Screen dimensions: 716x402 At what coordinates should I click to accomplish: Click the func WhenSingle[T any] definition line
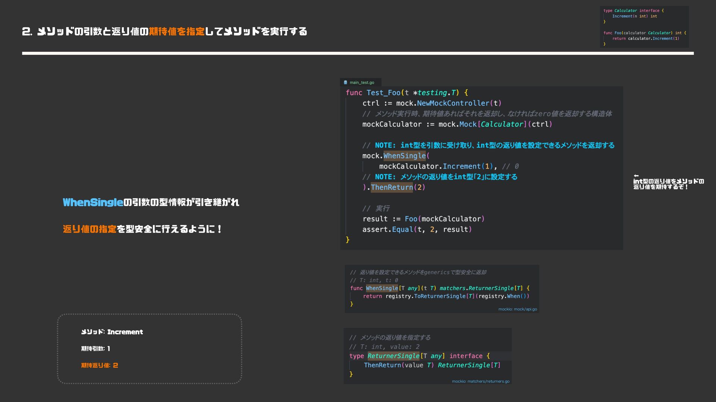pos(440,288)
